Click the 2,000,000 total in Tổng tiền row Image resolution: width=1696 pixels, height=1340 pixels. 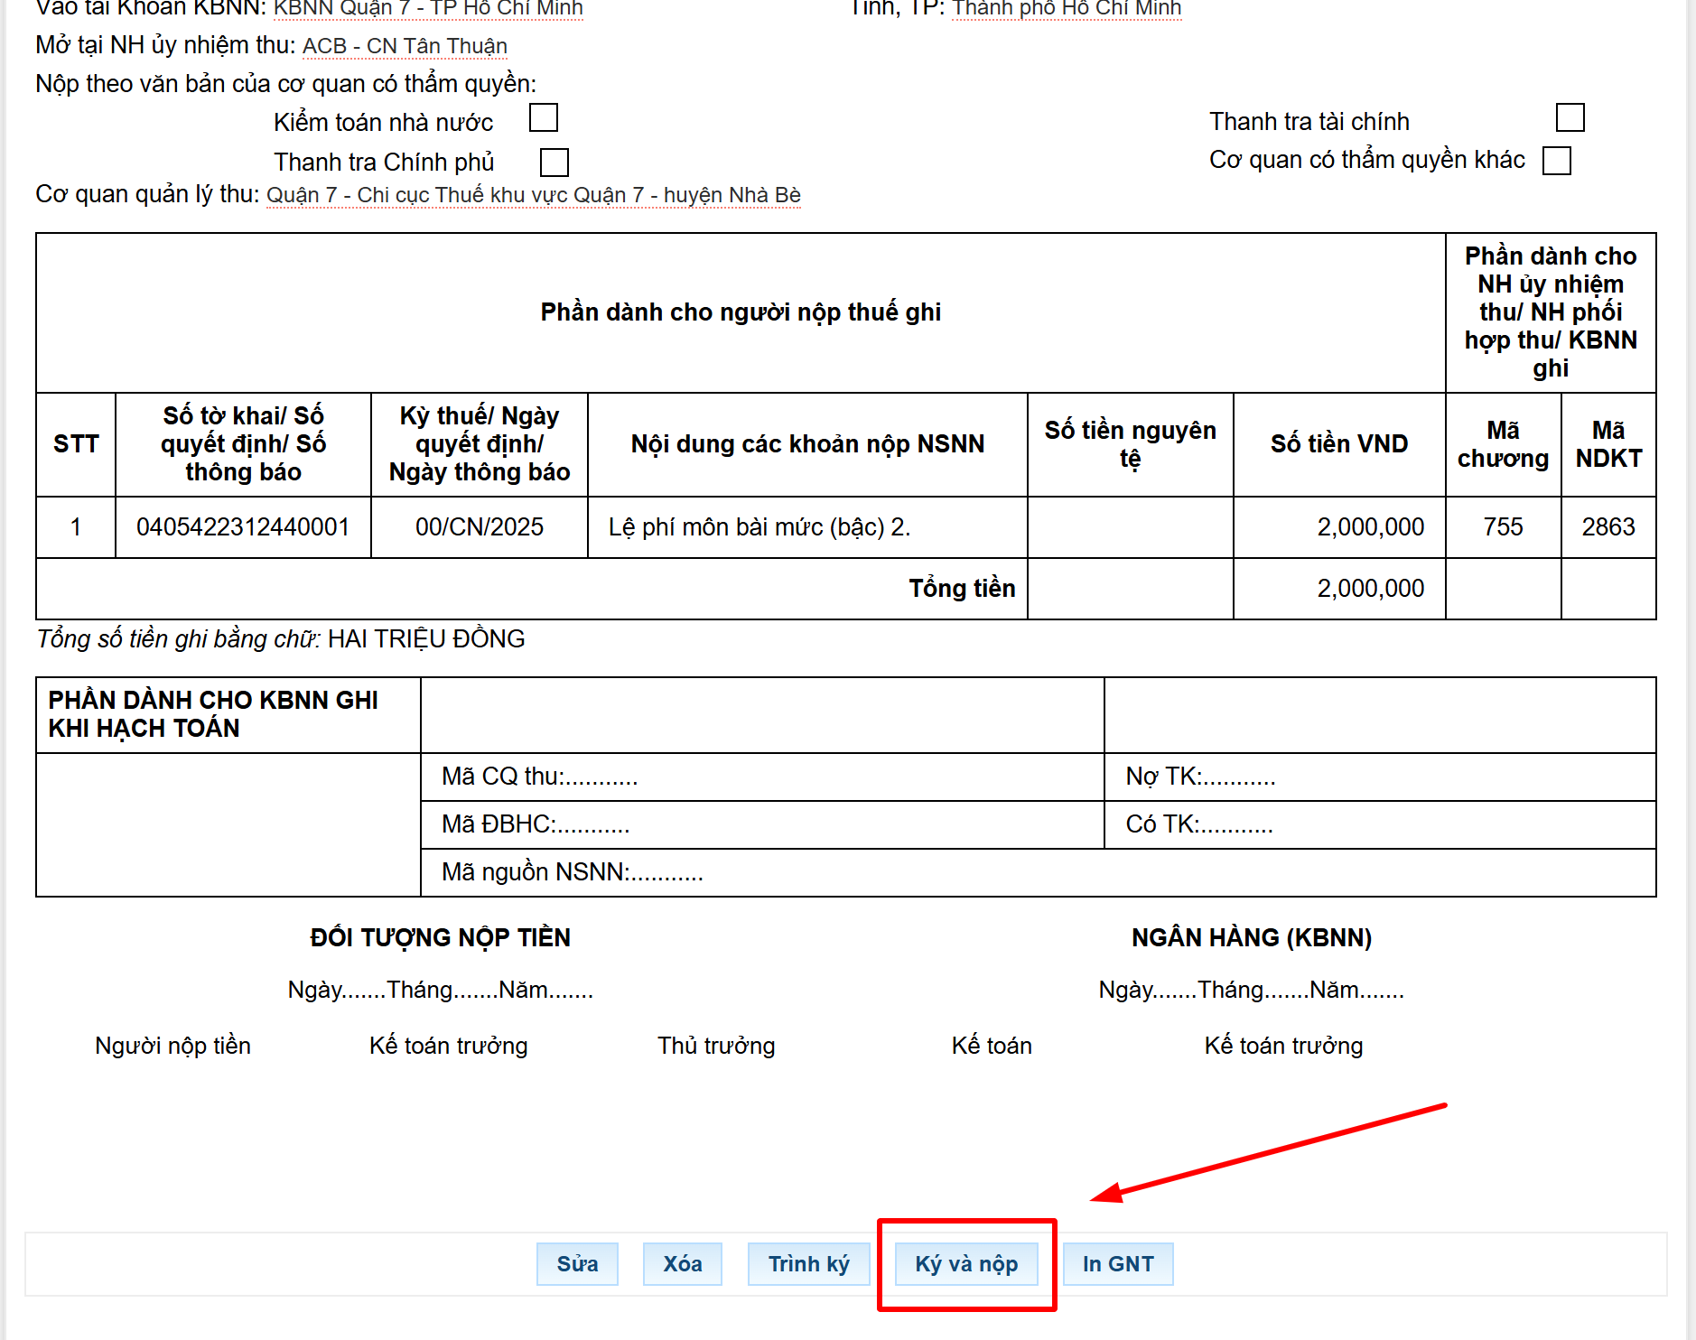[x=1370, y=588]
